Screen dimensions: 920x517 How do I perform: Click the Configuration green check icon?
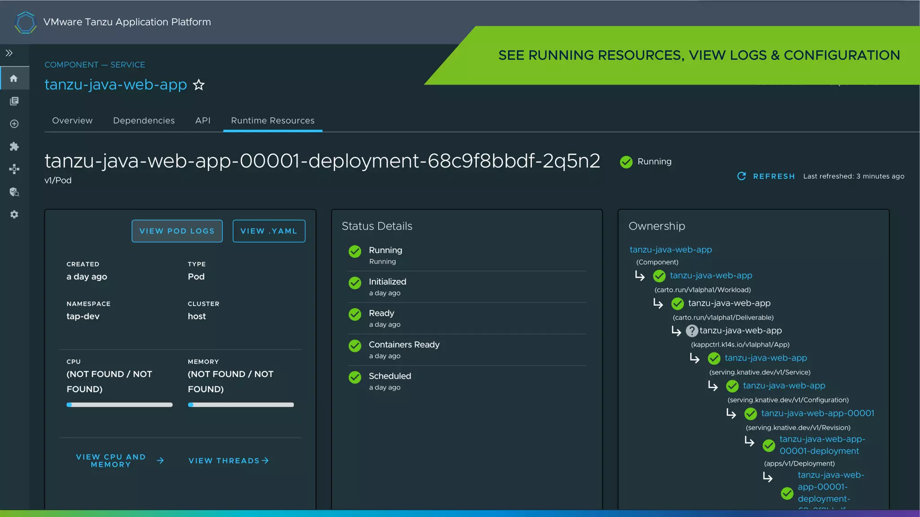click(732, 386)
